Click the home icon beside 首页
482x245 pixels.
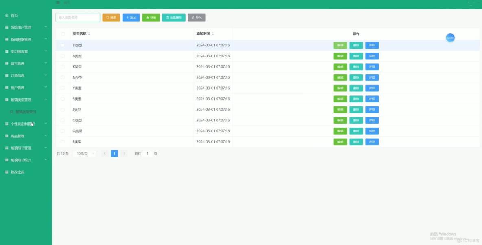(x=7, y=15)
